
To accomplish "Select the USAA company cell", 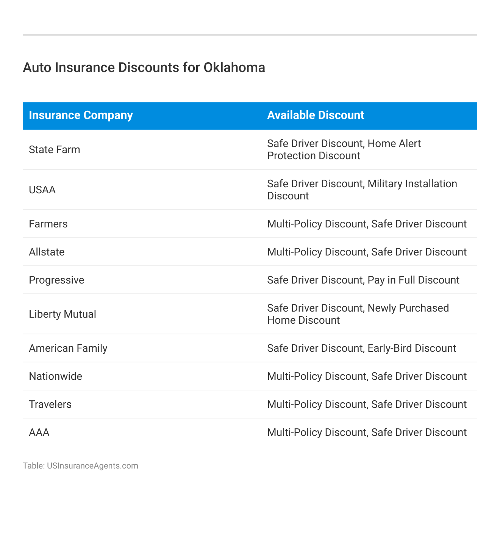I will [42, 190].
